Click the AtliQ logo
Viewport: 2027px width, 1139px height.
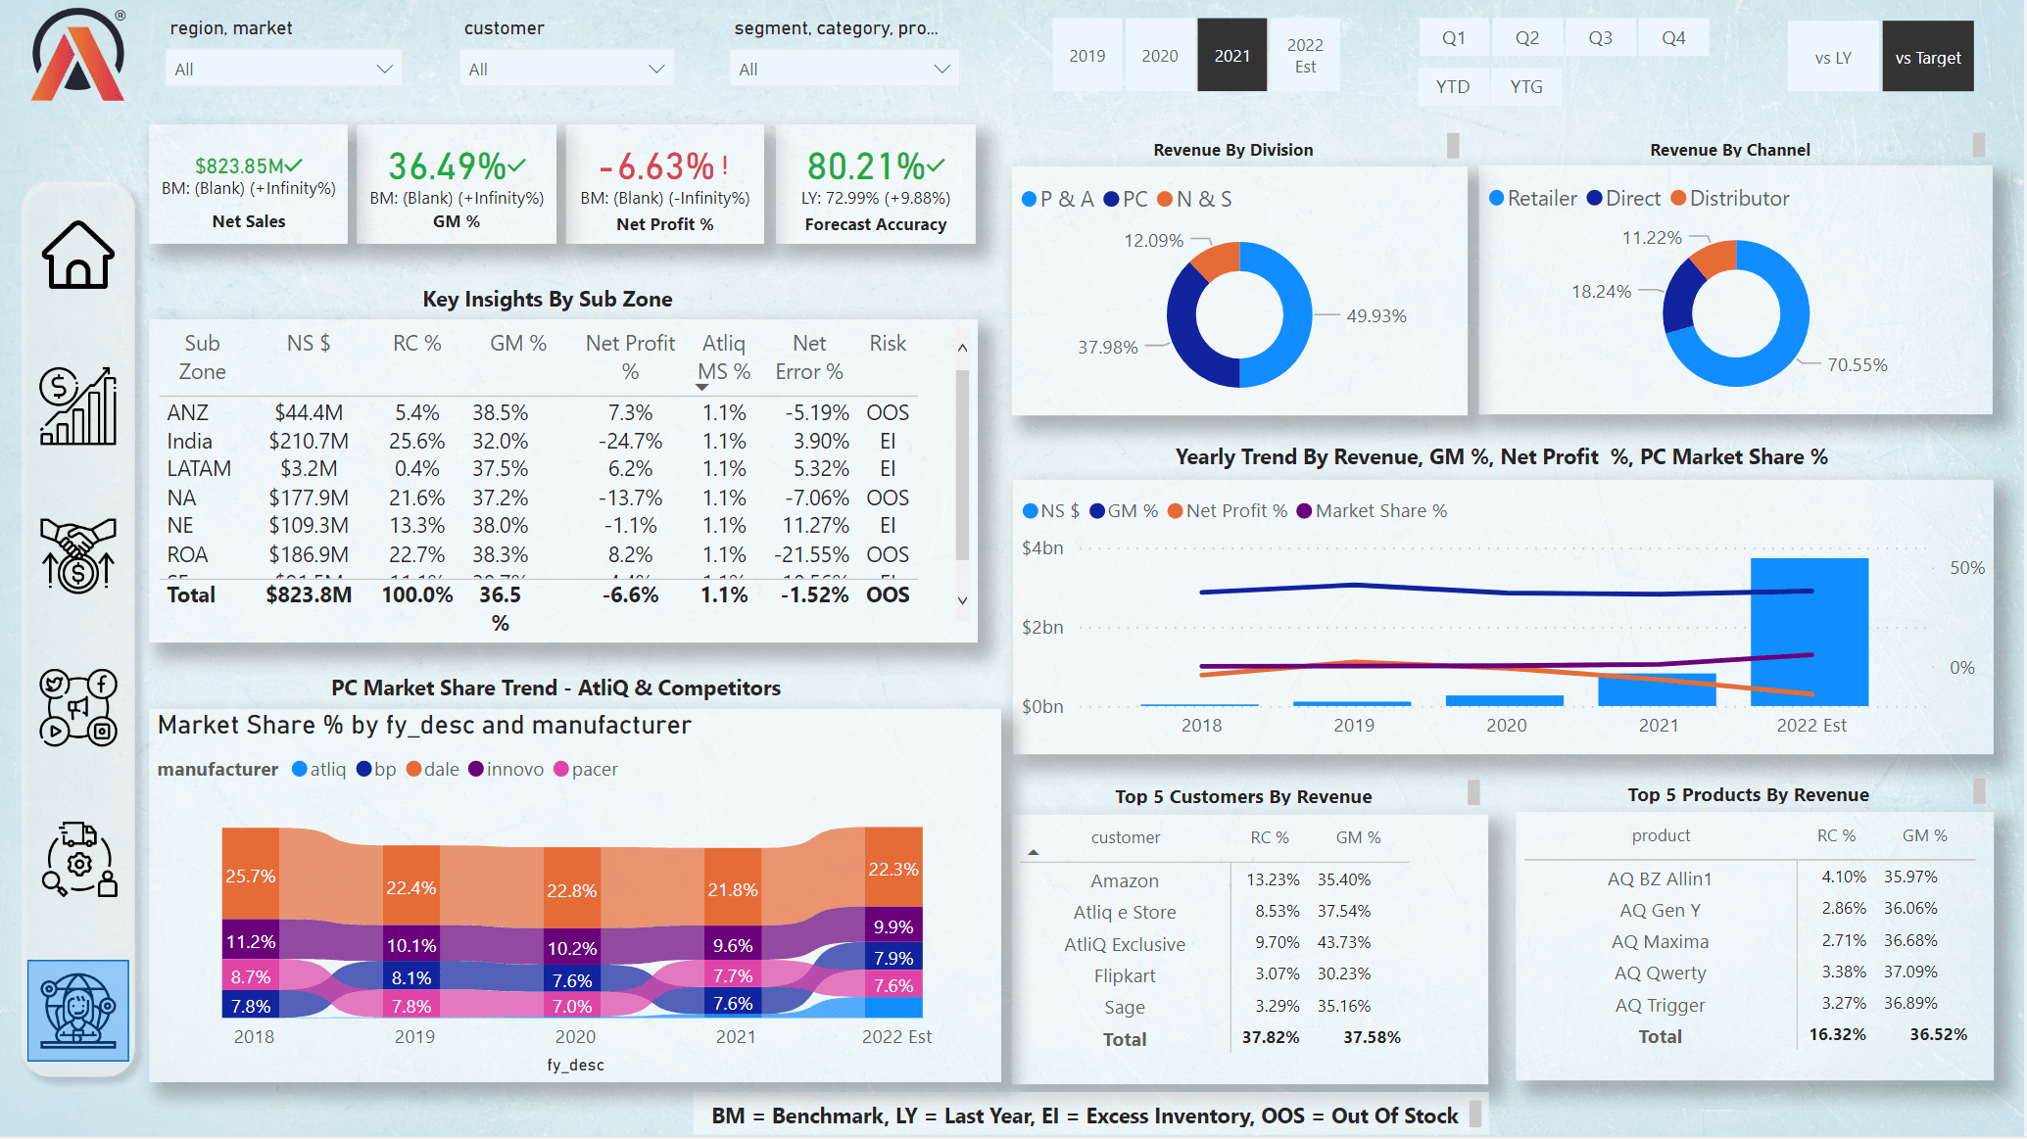77,56
